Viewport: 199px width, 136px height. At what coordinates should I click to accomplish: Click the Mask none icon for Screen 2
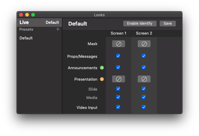pyautogui.click(x=144, y=44)
